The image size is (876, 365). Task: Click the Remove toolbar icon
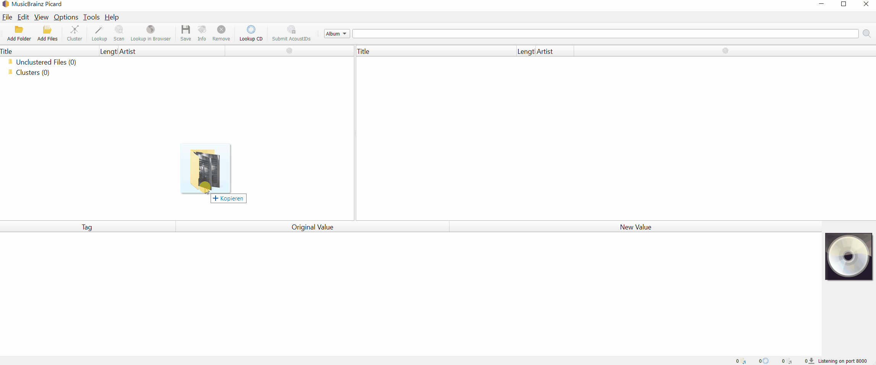(x=221, y=30)
